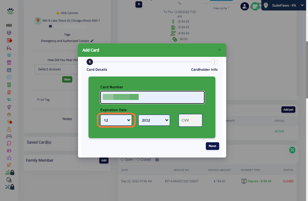Click the paw-heart logo in the sidebar

[x=10, y=11]
